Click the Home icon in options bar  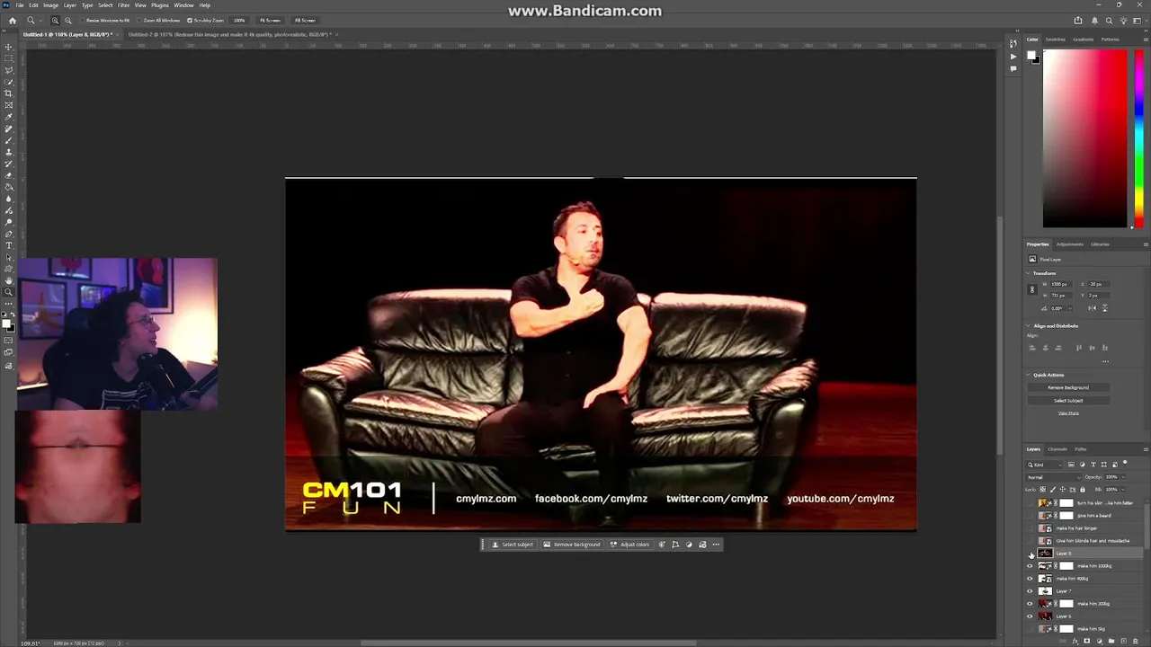point(12,20)
